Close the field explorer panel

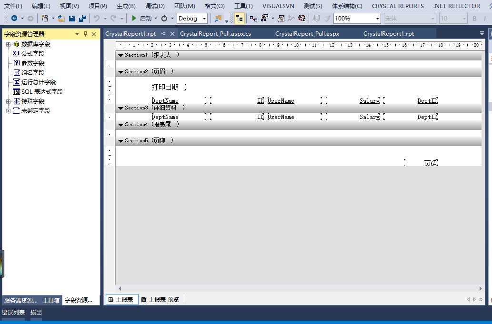click(x=93, y=34)
